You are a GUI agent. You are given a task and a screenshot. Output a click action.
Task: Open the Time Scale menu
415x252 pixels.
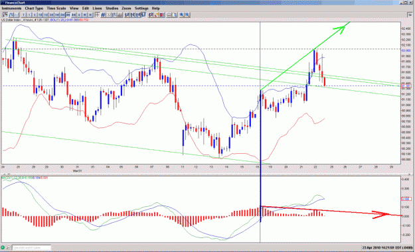coord(56,8)
